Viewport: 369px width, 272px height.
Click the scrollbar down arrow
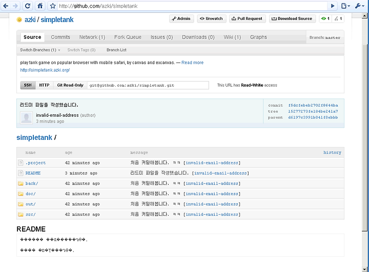click(x=364, y=269)
